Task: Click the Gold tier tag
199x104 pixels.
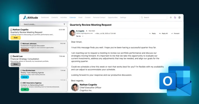Action: [x=16, y=38]
